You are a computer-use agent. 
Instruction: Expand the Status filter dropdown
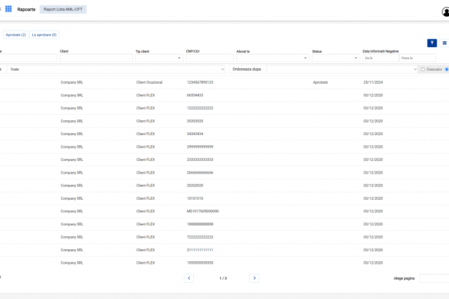[x=336, y=58]
